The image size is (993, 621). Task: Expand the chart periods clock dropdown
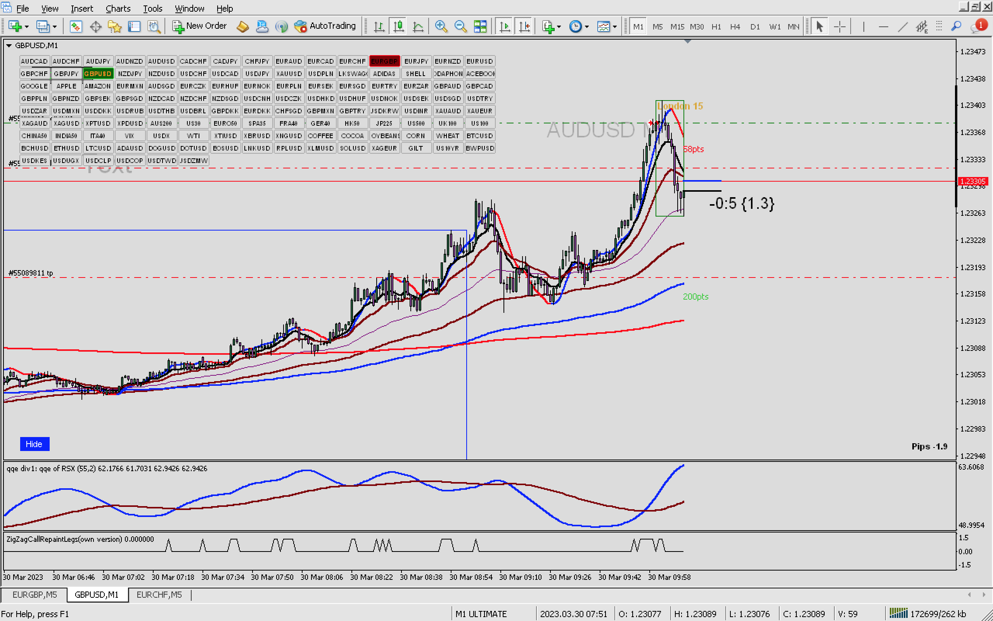[x=587, y=27]
